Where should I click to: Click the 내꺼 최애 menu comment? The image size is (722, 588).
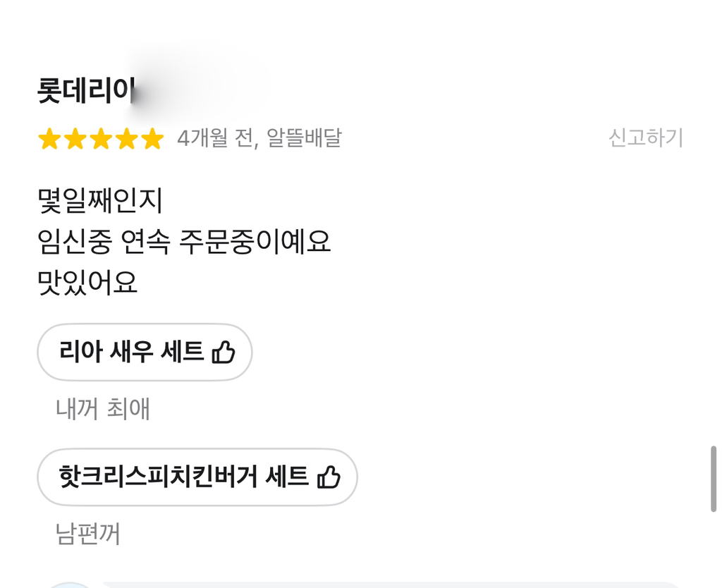103,409
